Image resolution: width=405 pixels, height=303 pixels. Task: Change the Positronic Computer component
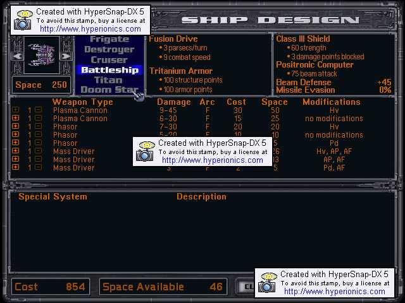[315, 64]
